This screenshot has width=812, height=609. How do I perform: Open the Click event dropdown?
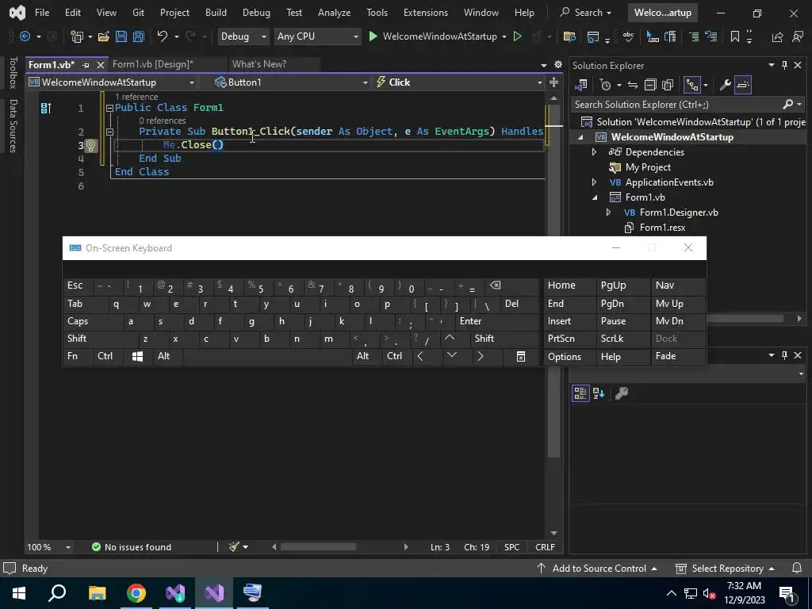[x=459, y=82]
